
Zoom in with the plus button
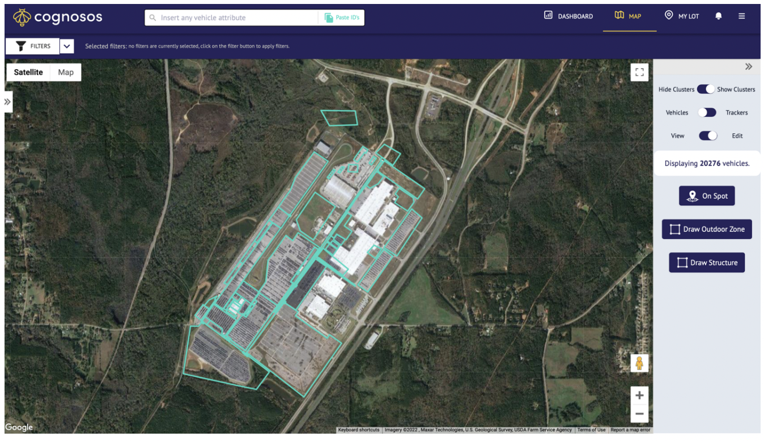[x=639, y=396]
